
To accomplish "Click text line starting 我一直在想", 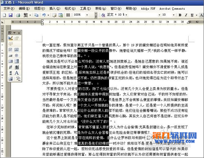I will (115, 45).
